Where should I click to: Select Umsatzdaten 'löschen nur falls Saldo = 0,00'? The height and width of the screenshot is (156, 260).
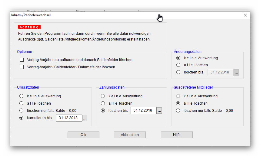point(21,111)
